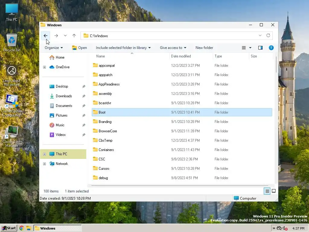Viewport: 309px width, 232px height.
Task: Expand the OneDrive tree node
Action: (45, 67)
